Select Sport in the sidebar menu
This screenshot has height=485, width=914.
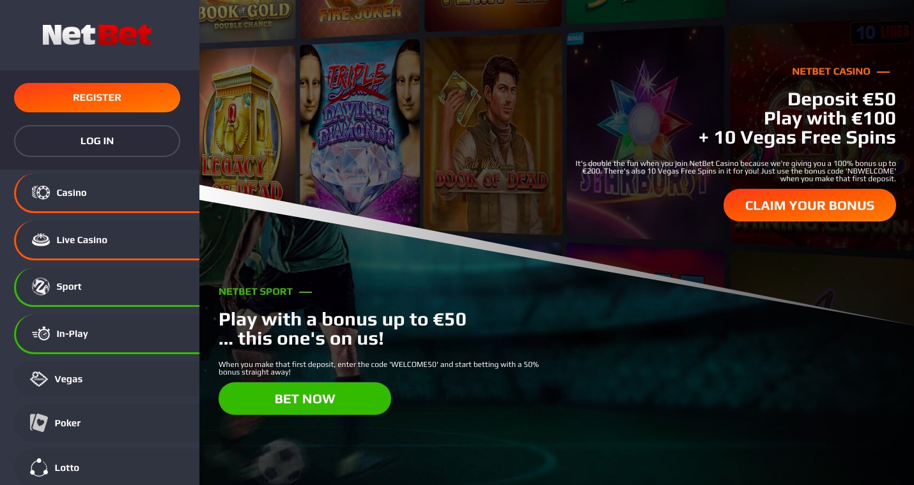(107, 287)
